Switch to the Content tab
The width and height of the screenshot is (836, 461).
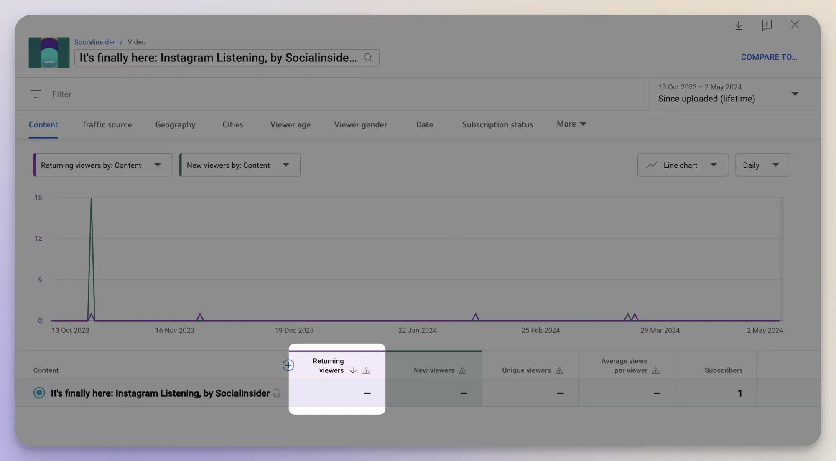[x=43, y=124]
